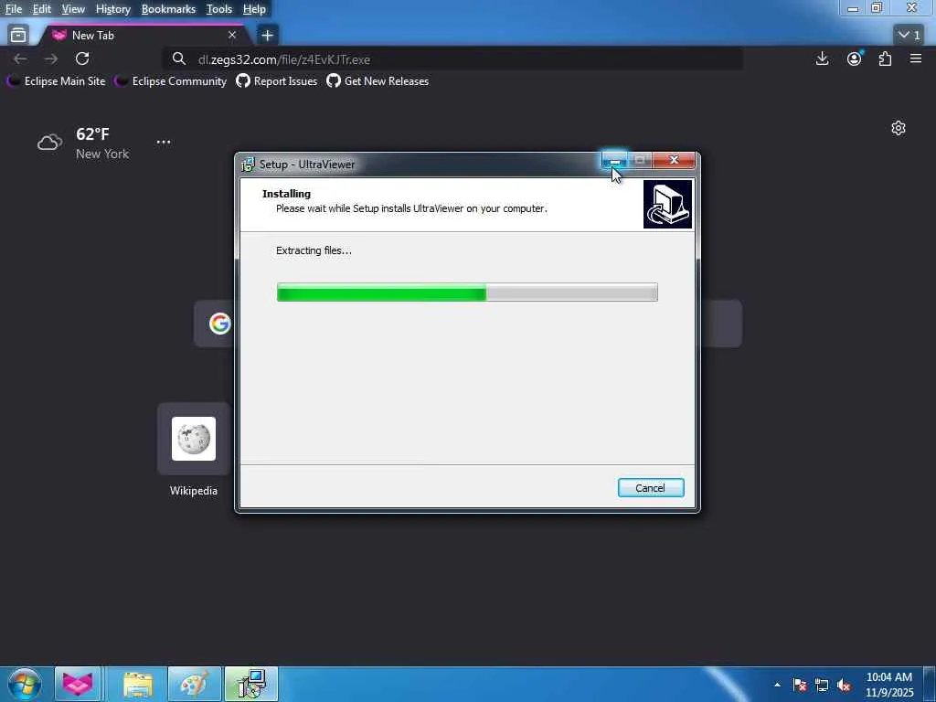The height and width of the screenshot is (702, 936).
Task: Click the cloudy weather icon
Action: coord(49,143)
